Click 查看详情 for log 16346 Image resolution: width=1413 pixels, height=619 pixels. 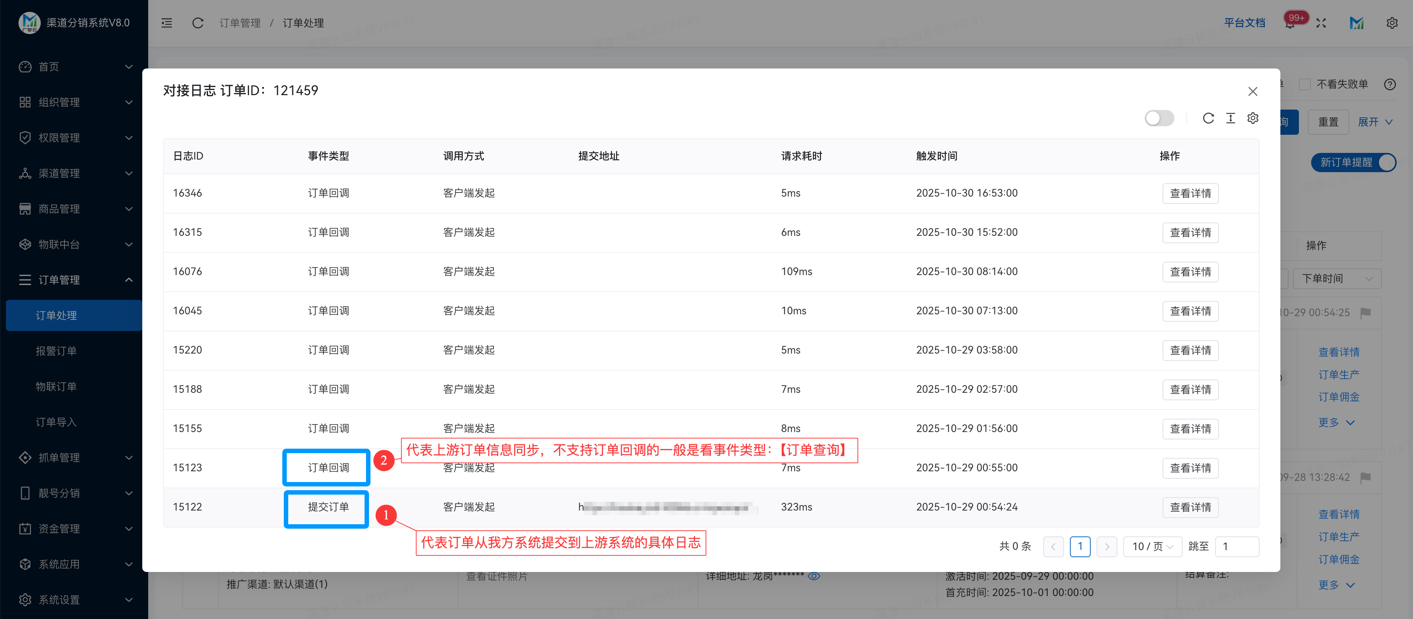(x=1190, y=193)
